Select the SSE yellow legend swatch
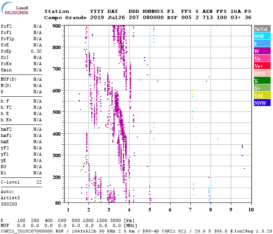This screenshot has width=273, height=234. [262, 96]
